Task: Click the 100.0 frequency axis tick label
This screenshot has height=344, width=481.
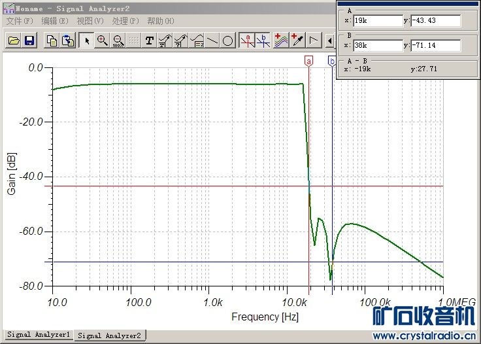Action: pos(139,302)
